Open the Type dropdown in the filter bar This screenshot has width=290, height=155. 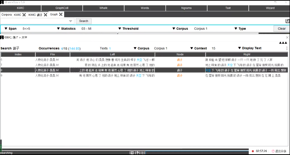[x=240, y=29]
